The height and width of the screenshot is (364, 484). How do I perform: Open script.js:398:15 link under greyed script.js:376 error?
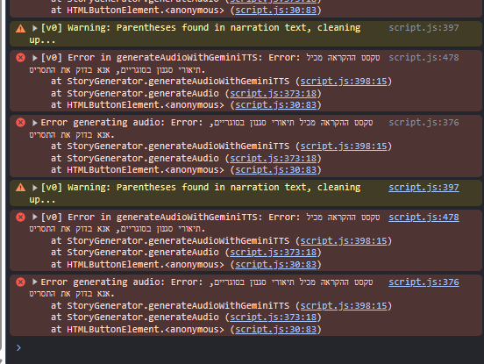click(x=344, y=146)
